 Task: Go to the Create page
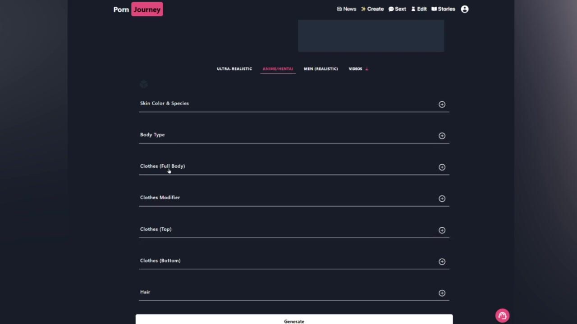372,9
